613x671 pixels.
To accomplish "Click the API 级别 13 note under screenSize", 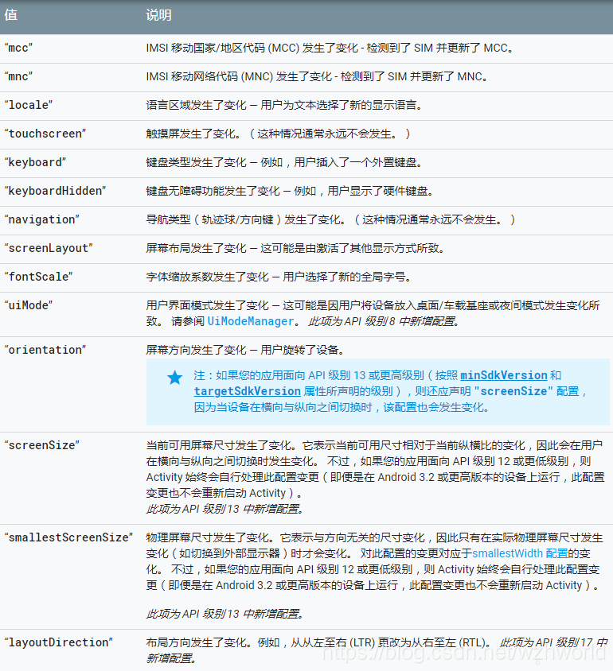I will pyautogui.click(x=225, y=509).
